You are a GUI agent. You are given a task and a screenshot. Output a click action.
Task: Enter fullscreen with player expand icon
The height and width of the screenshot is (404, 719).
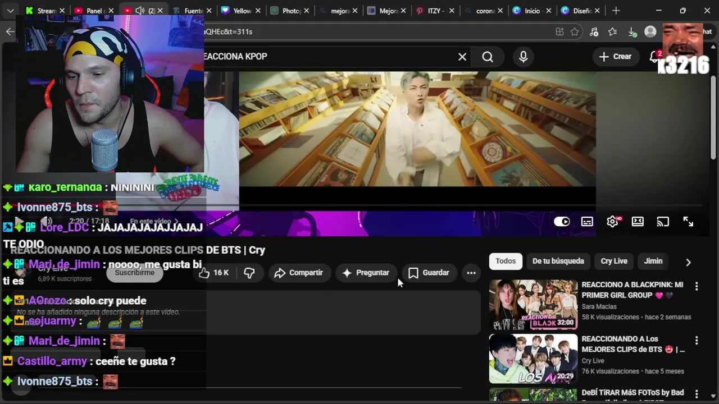688,222
